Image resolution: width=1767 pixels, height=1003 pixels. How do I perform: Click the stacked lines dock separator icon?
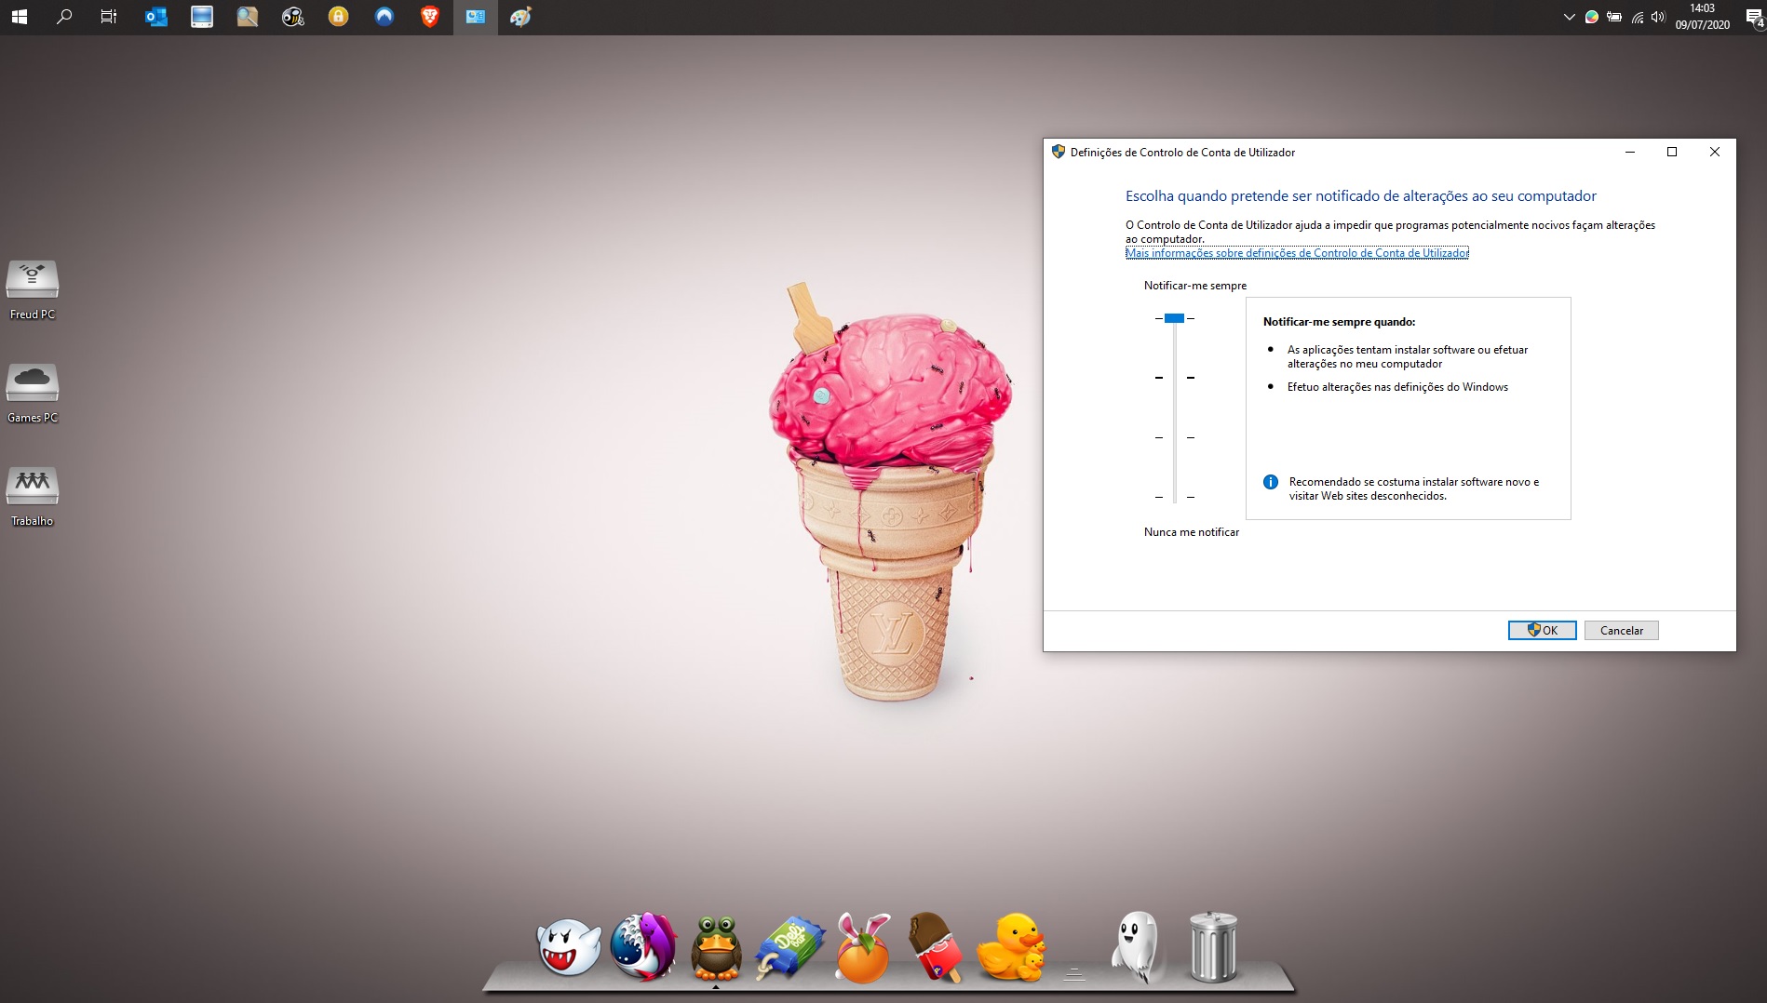(x=1074, y=973)
